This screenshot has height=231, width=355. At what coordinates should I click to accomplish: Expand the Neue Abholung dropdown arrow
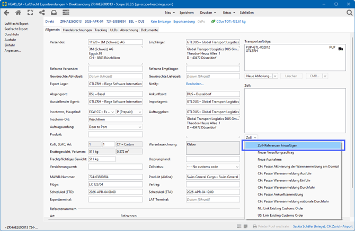pyautogui.click(x=275, y=76)
